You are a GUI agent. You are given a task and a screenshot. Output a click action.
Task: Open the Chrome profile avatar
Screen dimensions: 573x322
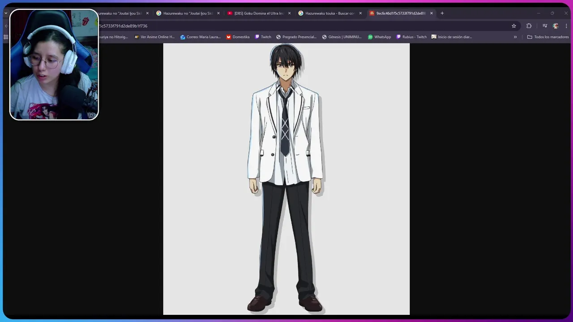(x=556, y=26)
